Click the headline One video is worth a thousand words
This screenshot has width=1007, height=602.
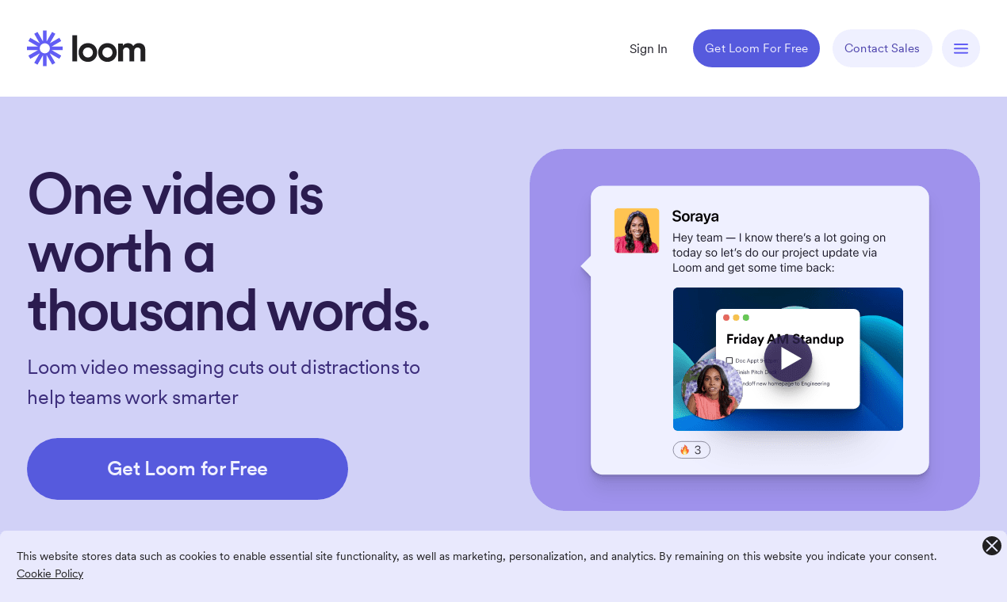(228, 252)
